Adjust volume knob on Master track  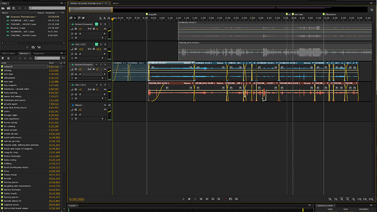point(76,110)
